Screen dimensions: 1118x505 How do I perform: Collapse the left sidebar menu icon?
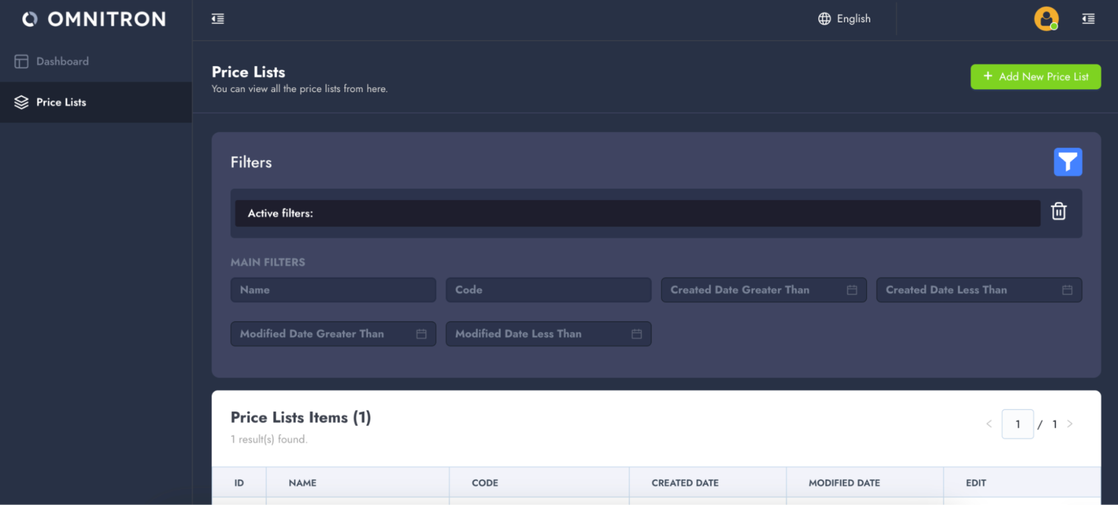[218, 19]
